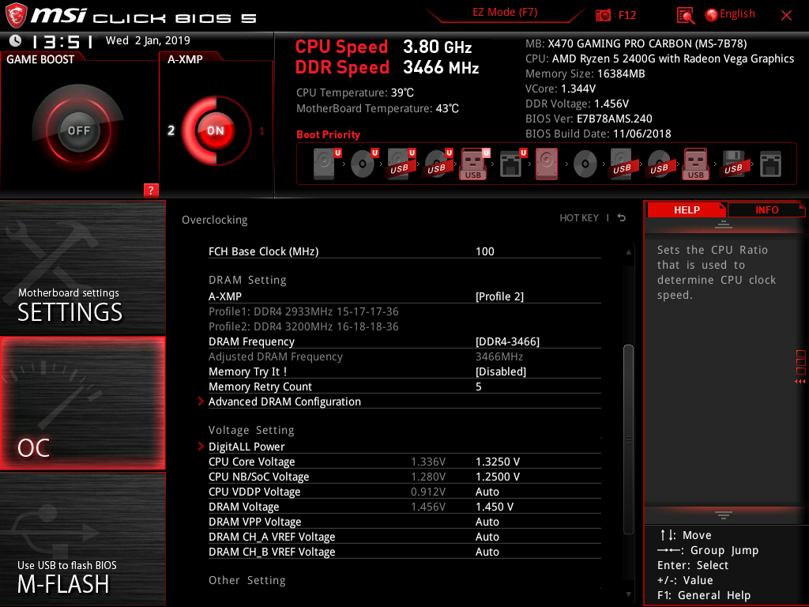Screen dimensions: 809x607
Task: Click the Profile1 DDR4 2933MHz text
Action: pyautogui.click(x=303, y=311)
